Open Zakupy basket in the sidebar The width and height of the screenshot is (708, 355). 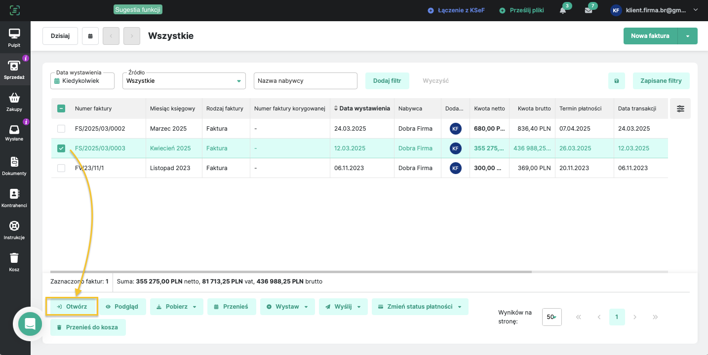(x=15, y=102)
